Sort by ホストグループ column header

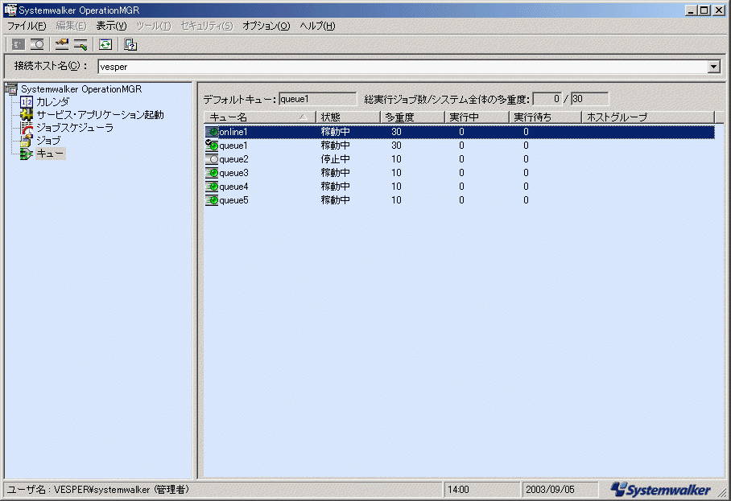[648, 117]
